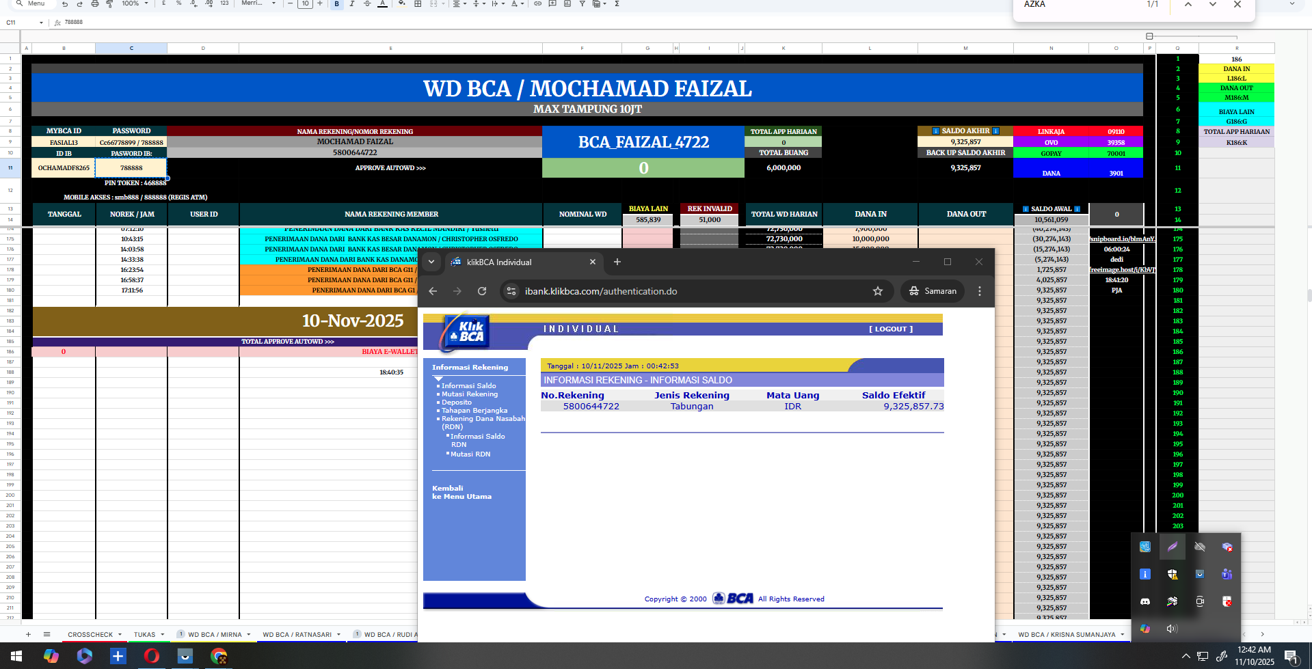The width and height of the screenshot is (1312, 669).
Task: Open the zoom level dropdown
Action: (135, 4)
